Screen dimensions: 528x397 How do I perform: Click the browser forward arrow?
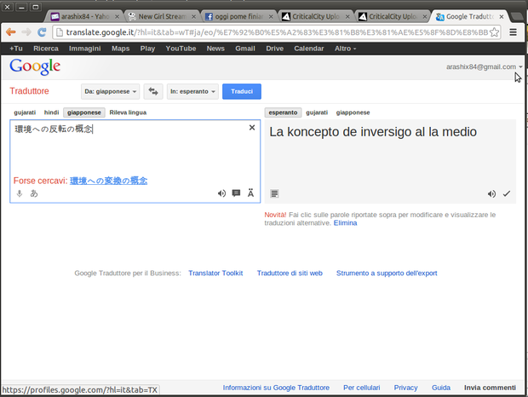pos(26,32)
